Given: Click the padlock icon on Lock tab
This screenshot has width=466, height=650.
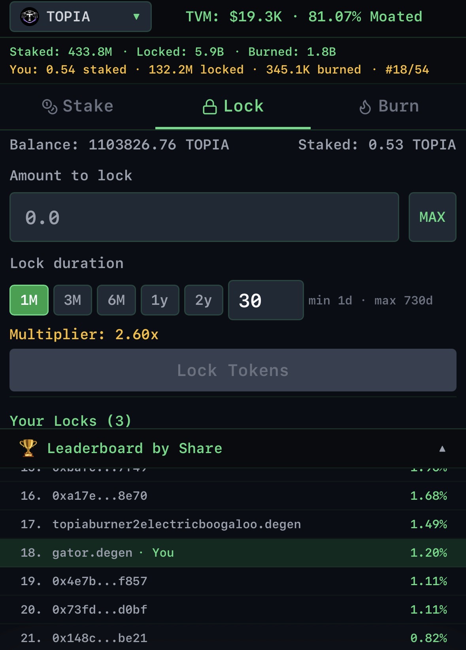Looking at the screenshot, I should (210, 107).
